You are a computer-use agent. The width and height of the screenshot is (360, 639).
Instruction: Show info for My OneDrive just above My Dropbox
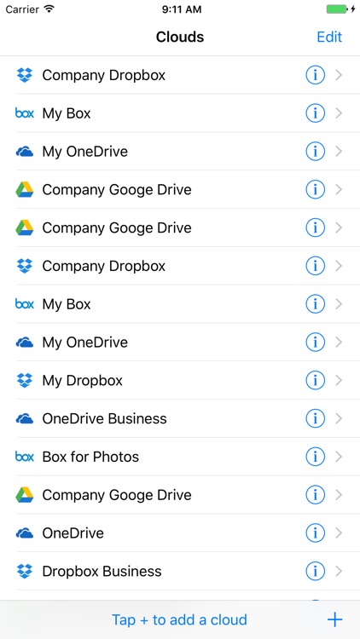(315, 343)
